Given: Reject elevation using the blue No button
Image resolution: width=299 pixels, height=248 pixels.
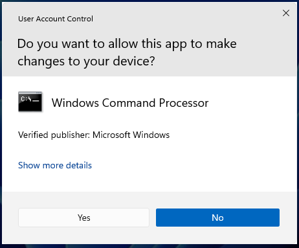Looking at the screenshot, I should coord(217,218).
